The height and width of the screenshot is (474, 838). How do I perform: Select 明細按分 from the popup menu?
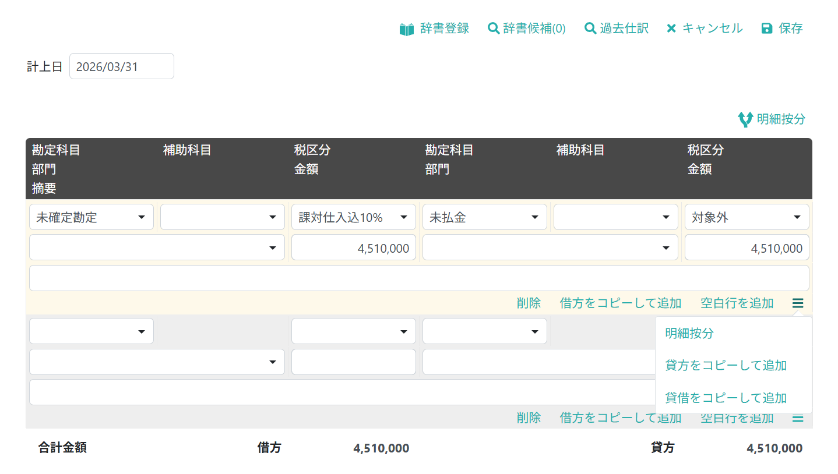[689, 333]
